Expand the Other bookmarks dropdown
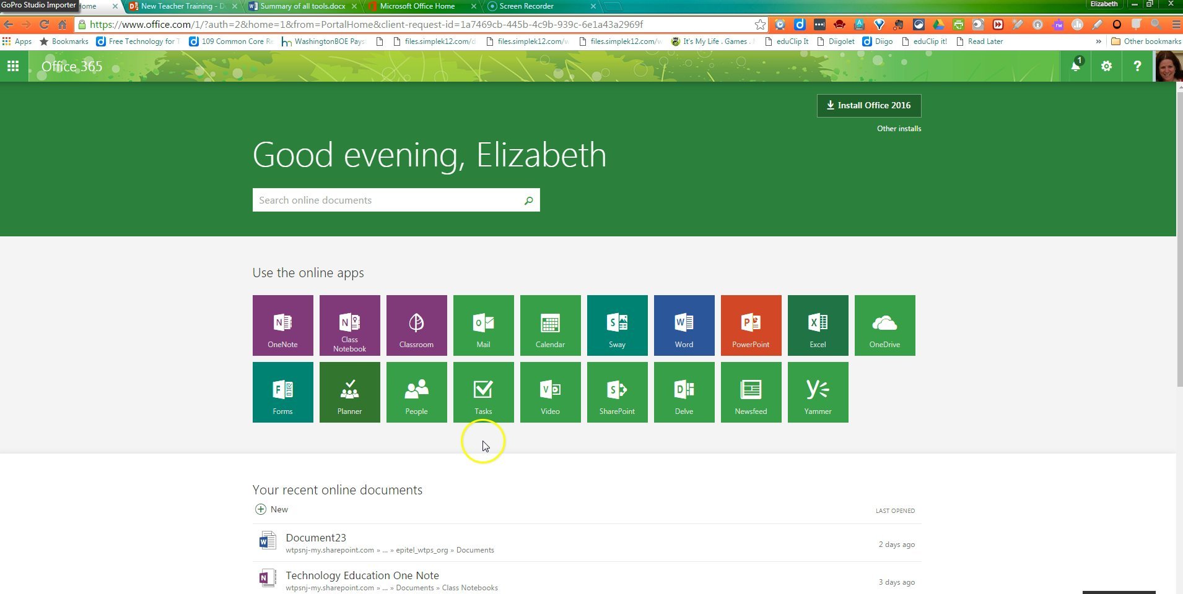 pyautogui.click(x=1146, y=41)
